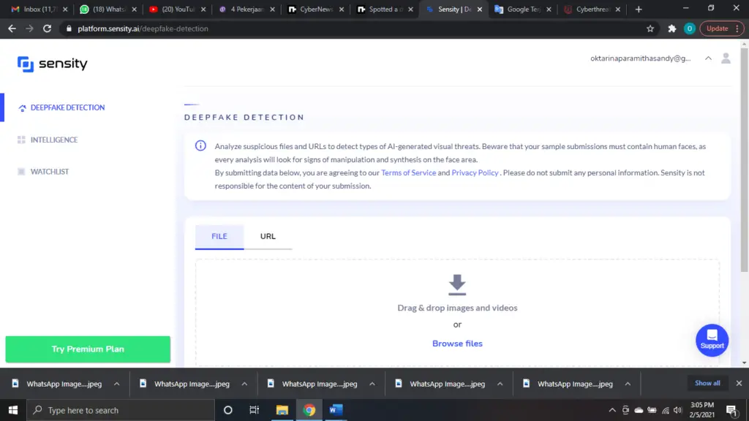
Task: Open the Wi-Fi network icon
Action: [665, 410]
